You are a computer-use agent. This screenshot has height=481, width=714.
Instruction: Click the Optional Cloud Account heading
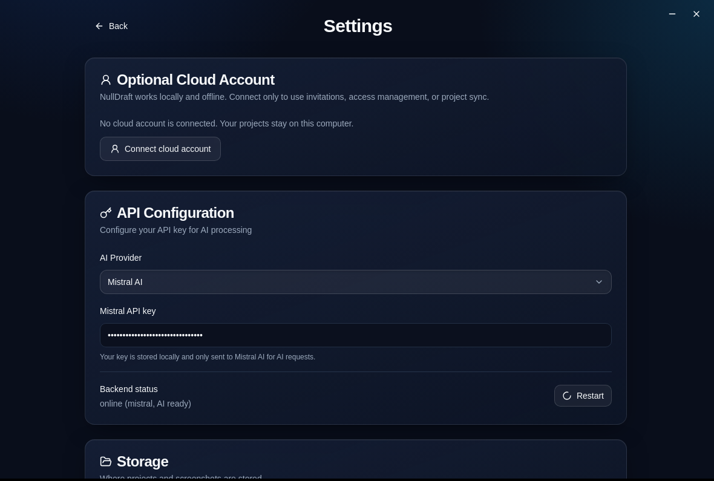click(196, 80)
